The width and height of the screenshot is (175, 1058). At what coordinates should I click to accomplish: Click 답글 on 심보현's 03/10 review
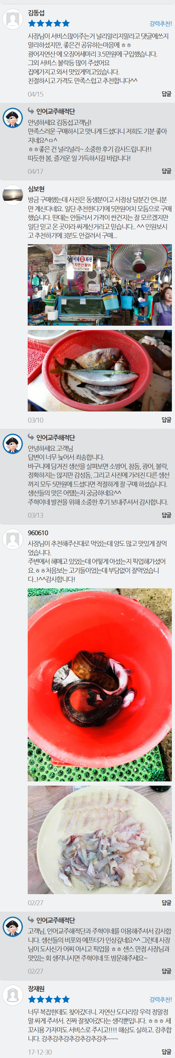point(166,420)
